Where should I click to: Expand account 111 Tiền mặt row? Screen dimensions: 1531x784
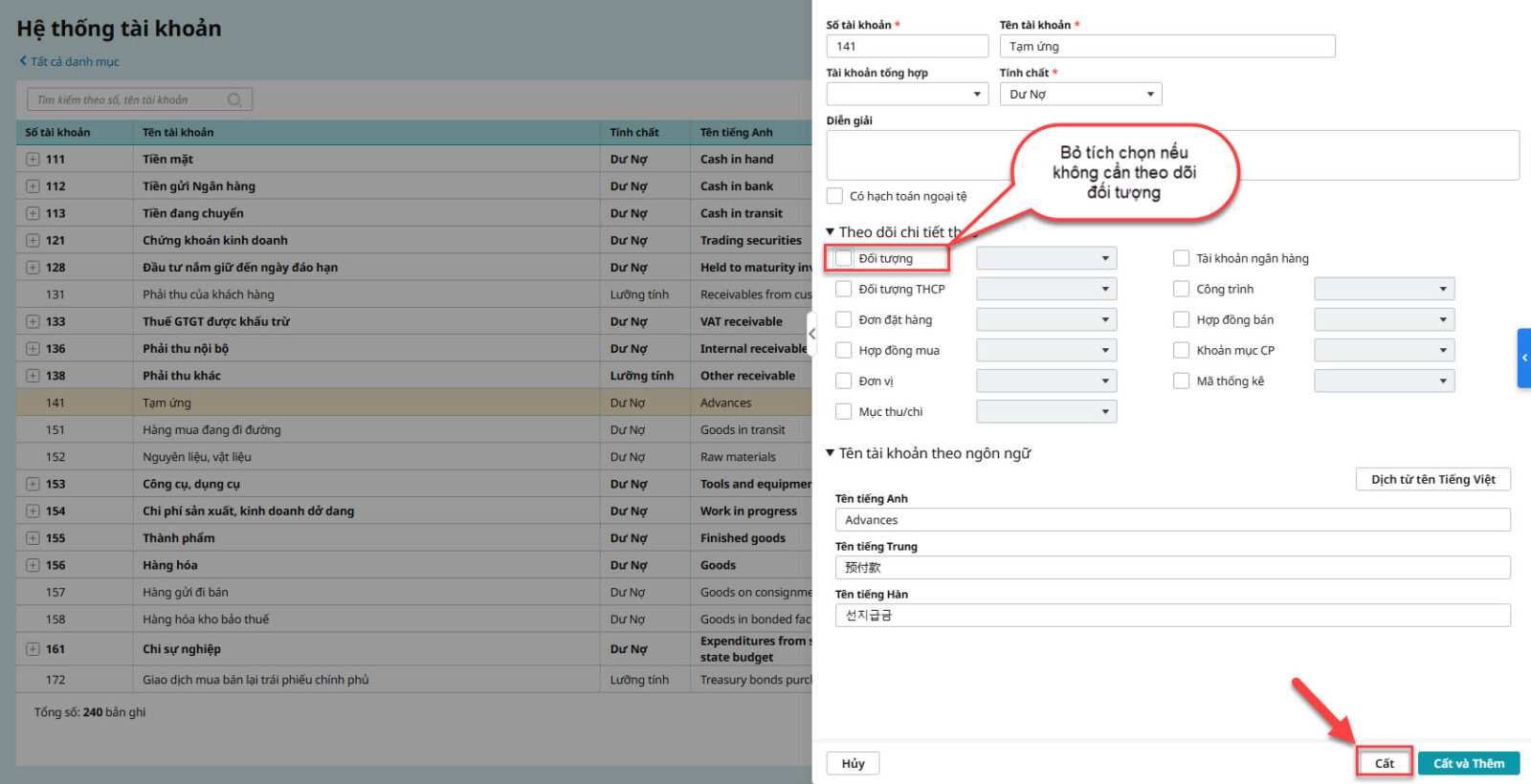coord(33,160)
